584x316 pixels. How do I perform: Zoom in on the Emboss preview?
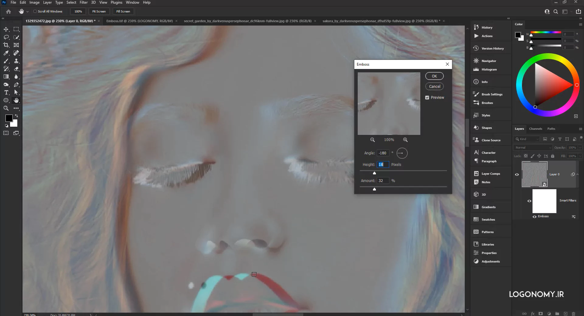405,140
